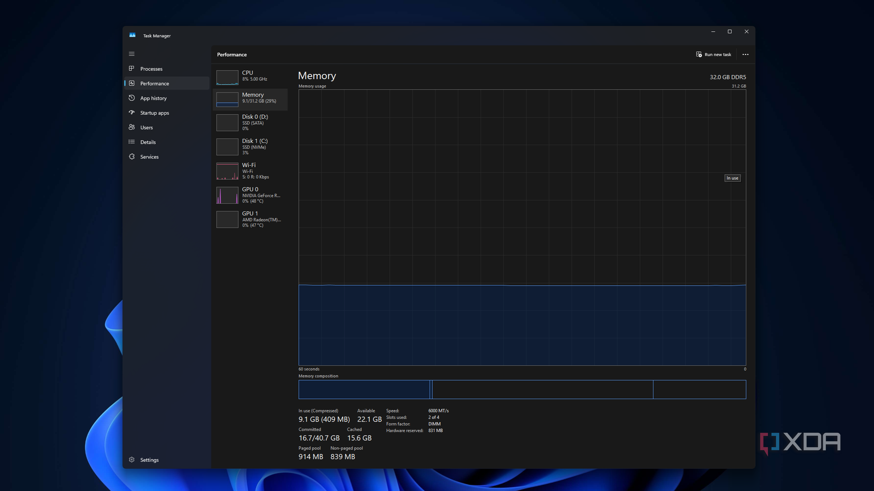The image size is (874, 491).
Task: Click the 2 of 4 slots used value
Action: (434, 417)
